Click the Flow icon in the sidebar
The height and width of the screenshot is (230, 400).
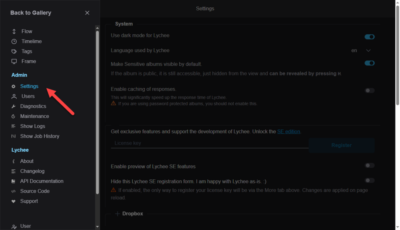coord(14,31)
